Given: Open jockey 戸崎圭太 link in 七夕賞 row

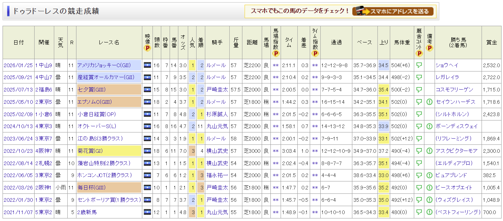Looking at the screenshot, I should click(217, 90).
